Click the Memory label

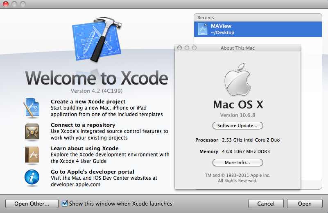pos(209,151)
